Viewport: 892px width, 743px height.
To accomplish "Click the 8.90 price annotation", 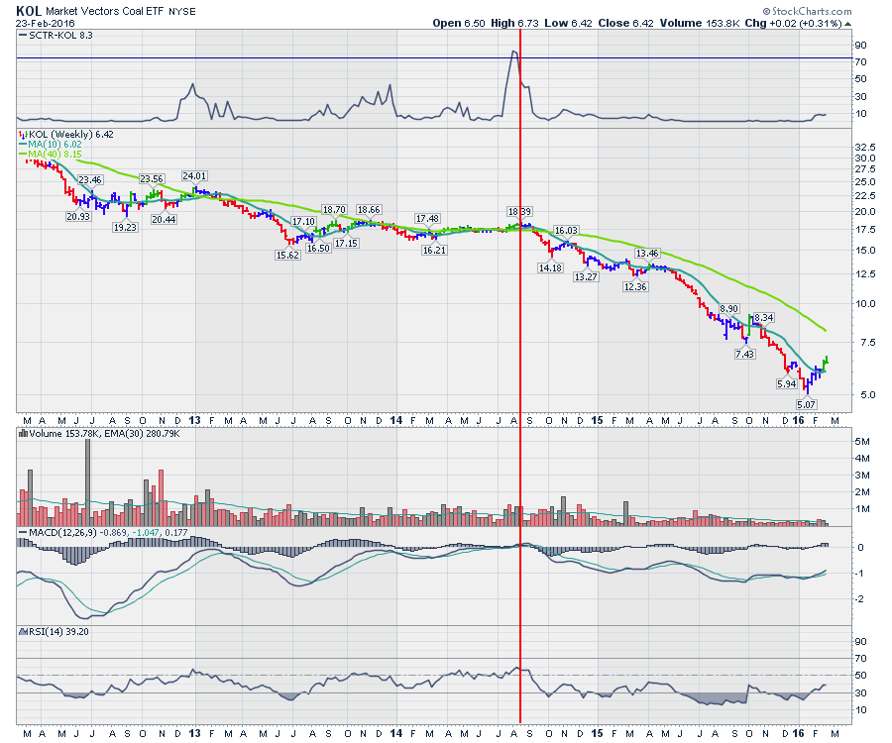I will [728, 309].
